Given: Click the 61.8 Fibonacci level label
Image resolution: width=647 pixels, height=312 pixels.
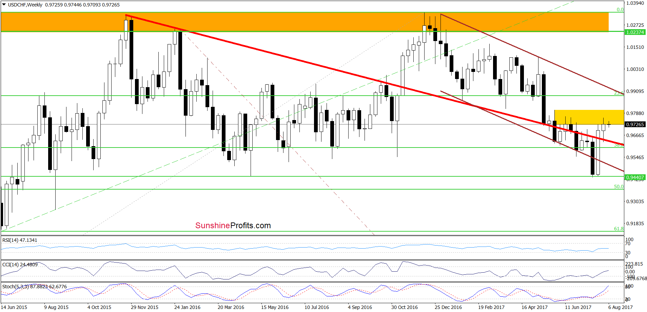Looking at the screenshot, I should (x=619, y=229).
